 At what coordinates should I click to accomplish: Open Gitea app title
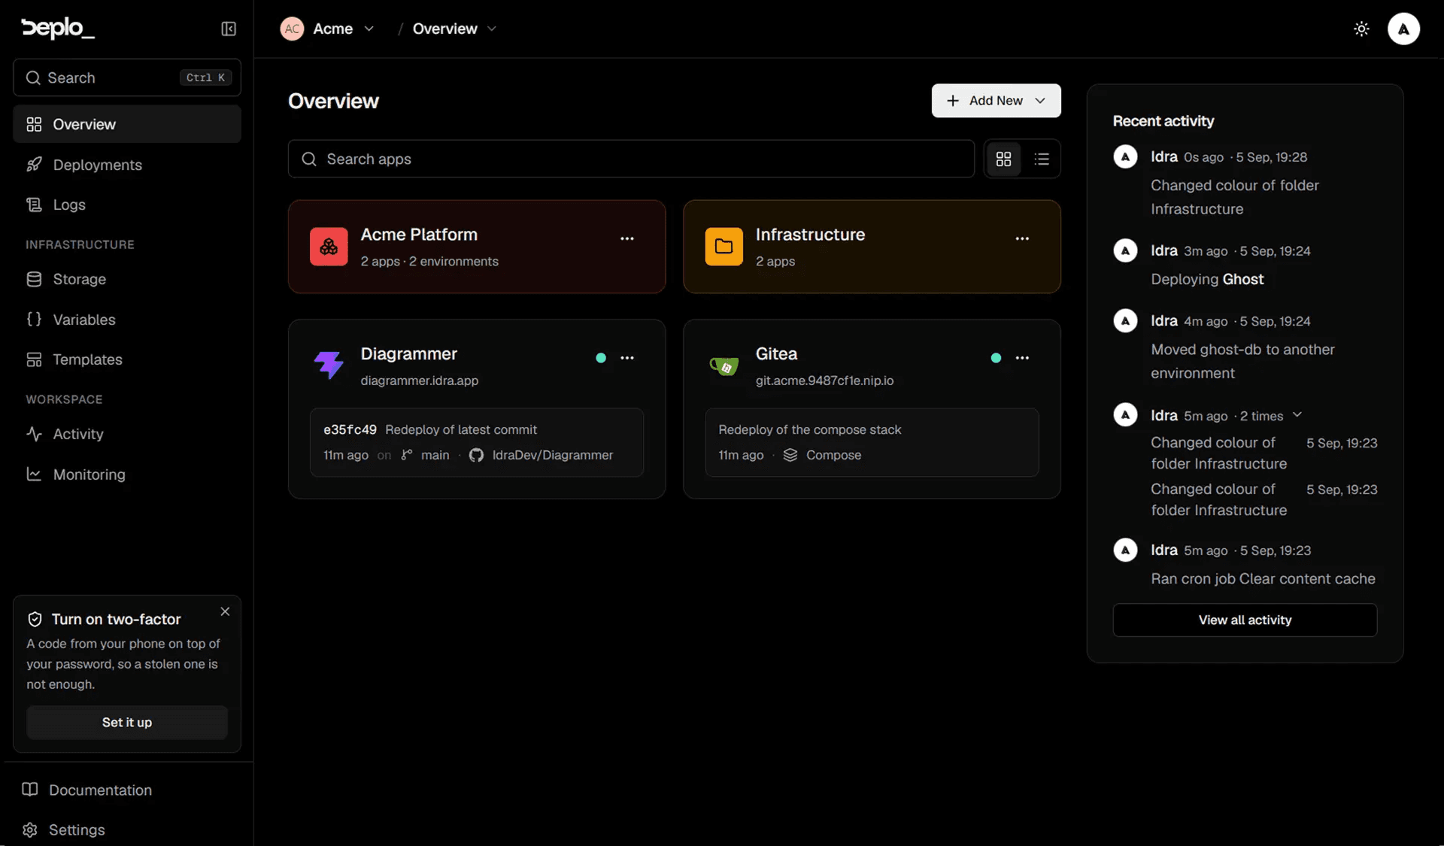click(776, 353)
